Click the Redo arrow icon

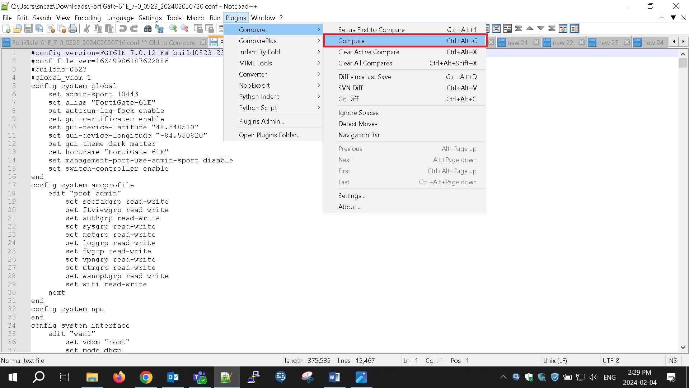(x=134, y=29)
